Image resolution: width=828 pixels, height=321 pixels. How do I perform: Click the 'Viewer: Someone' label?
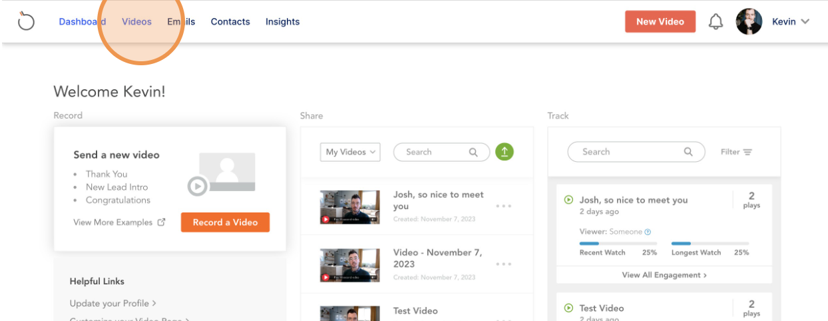(x=611, y=232)
